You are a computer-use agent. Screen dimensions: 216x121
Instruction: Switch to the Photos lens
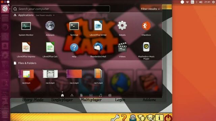click(x=110, y=95)
